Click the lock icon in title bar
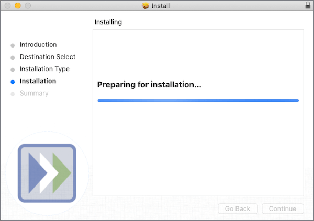 [x=308, y=5]
